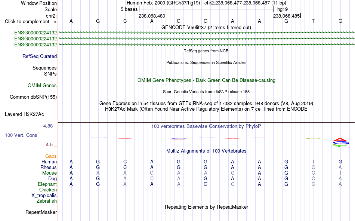Click the 'T' base in the Human alignment row

click(313, 162)
